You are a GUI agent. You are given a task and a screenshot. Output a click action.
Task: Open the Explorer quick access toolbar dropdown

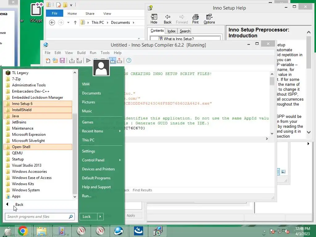click(x=71, y=5)
